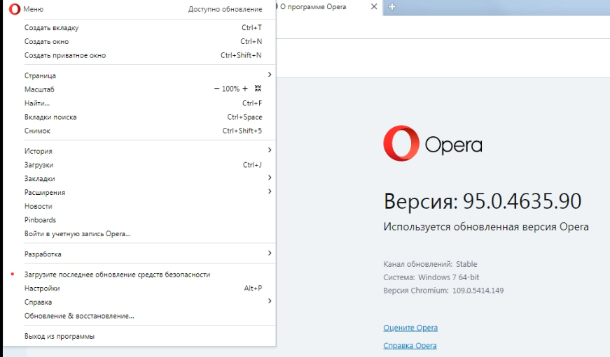Expand the История submenu arrow

[x=270, y=150]
